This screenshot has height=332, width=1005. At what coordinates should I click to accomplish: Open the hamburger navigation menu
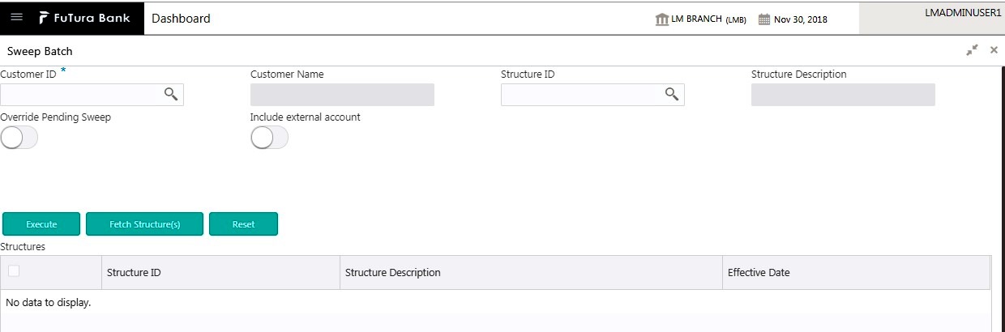(16, 18)
